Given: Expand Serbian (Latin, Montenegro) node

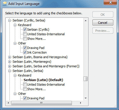Looking at the screenshot, I should [9, 62].
